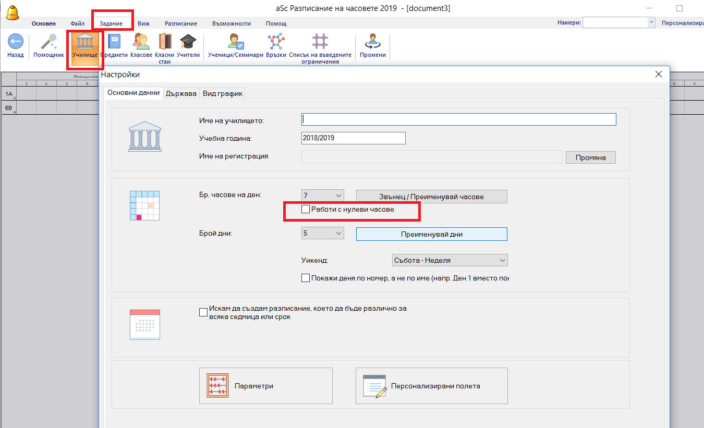Open the Разписание menu
This screenshot has height=428, width=704.
tap(180, 23)
